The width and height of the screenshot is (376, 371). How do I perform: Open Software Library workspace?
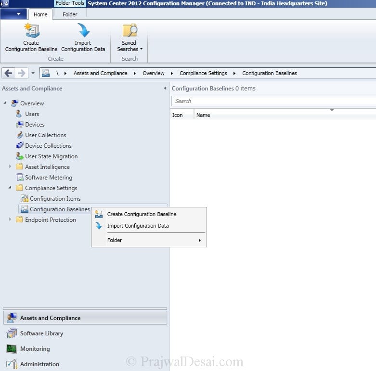tap(85, 333)
